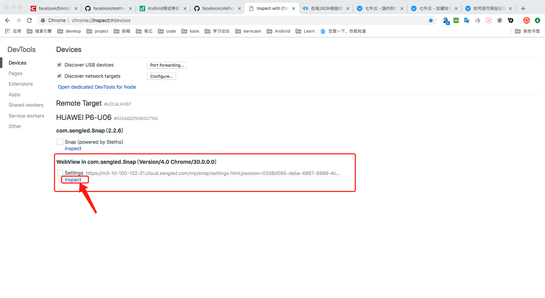Expand the code bookmark folder
The height and width of the screenshot is (298, 545).
[x=167, y=31]
